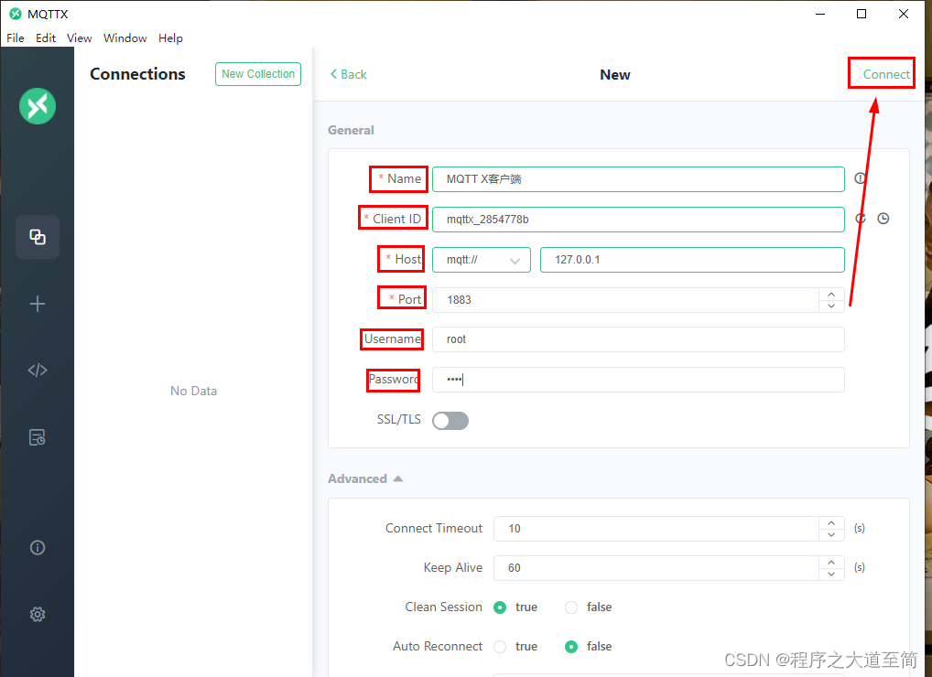Click the Name input field

(x=638, y=179)
